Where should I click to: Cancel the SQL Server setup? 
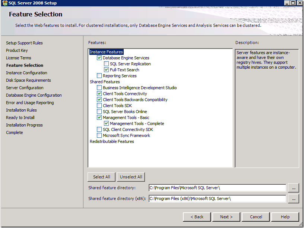[x=256, y=217]
